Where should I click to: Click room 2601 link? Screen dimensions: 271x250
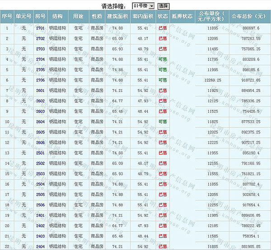point(41,91)
